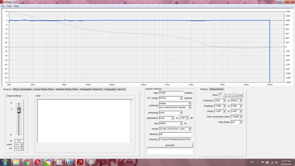The image size is (295, 166).
Task: Open the windowing dropdown showing hann
Action: (x=170, y=113)
